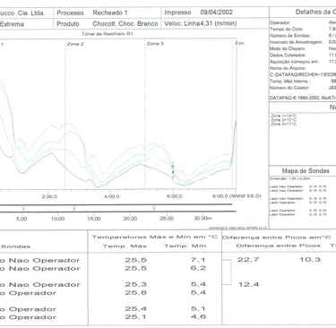Click the 'DATAPAQ © 1990-2002' copyright line
The width and height of the screenshot is (336, 328).
pyautogui.click(x=303, y=98)
